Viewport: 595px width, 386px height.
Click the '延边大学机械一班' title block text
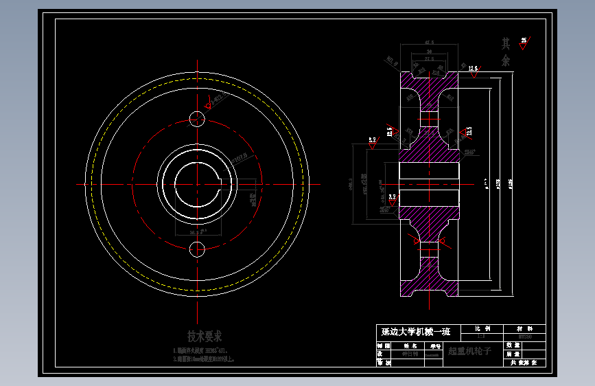coord(416,332)
